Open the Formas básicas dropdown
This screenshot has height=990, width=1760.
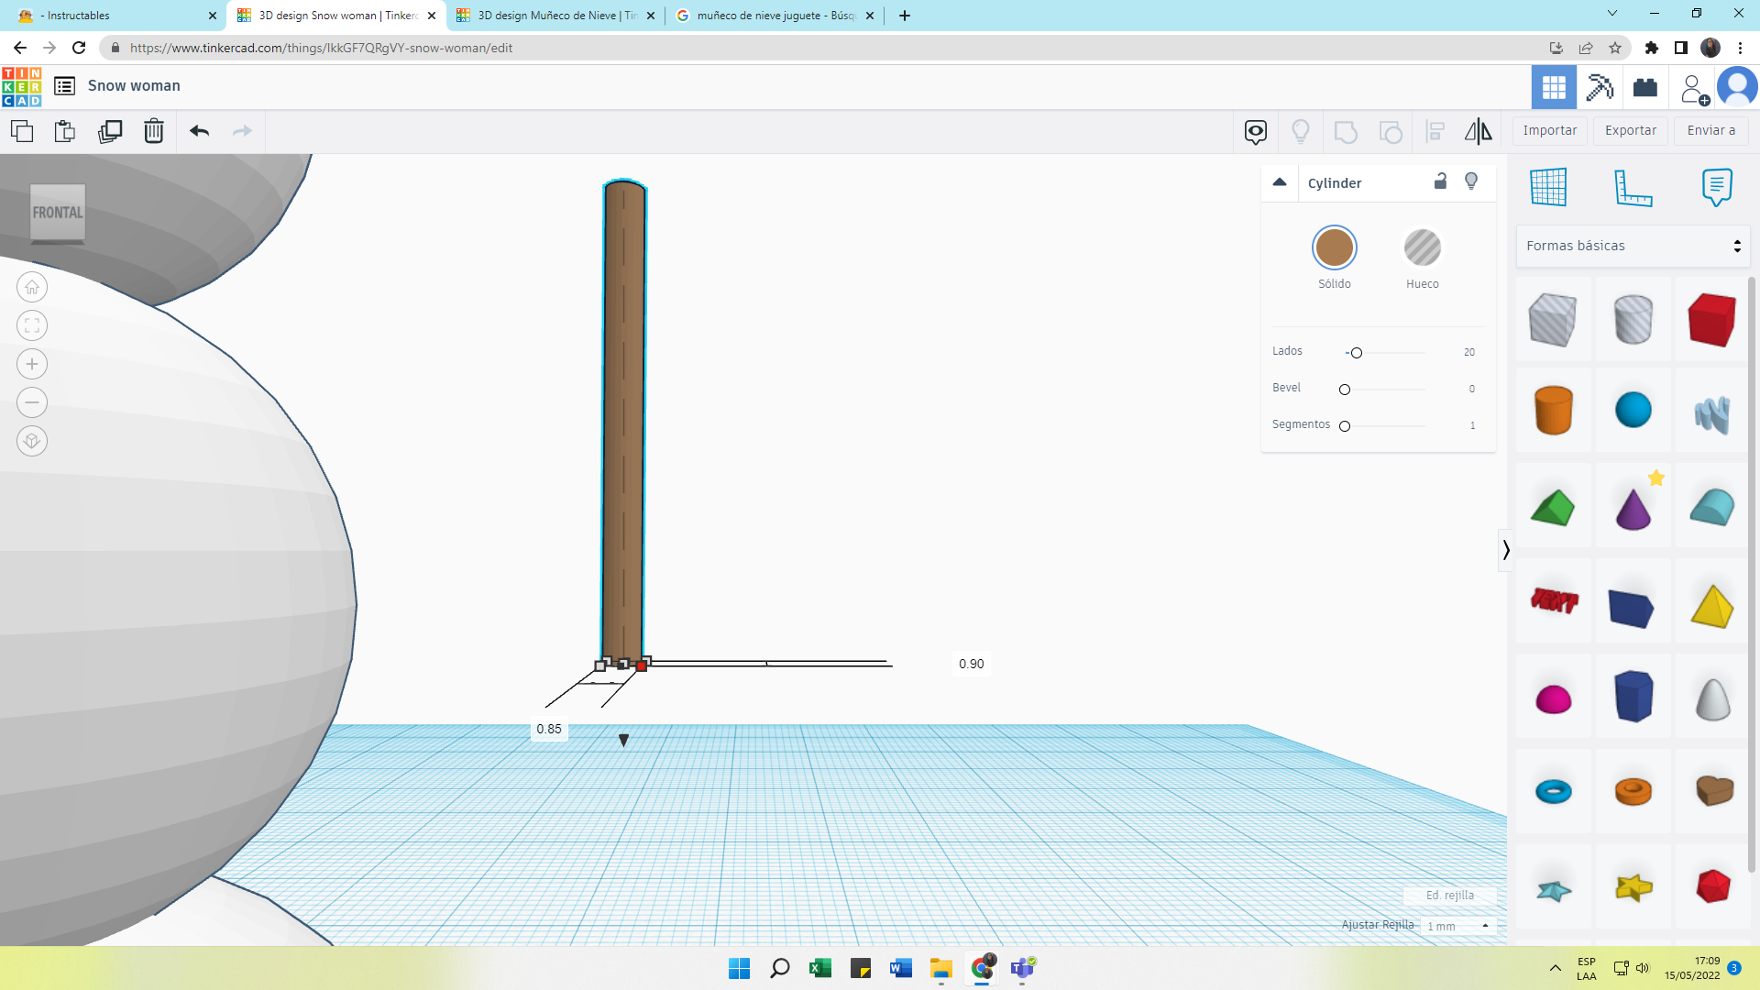pos(1633,246)
